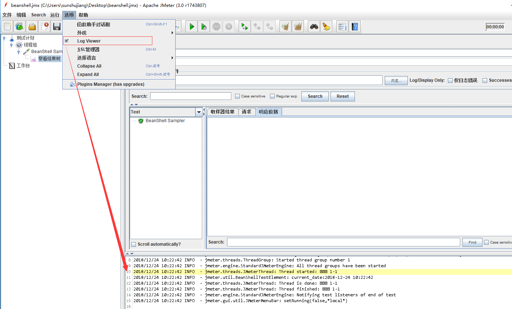Start the test with green play icon
The height and width of the screenshot is (309, 512).
coord(192,27)
